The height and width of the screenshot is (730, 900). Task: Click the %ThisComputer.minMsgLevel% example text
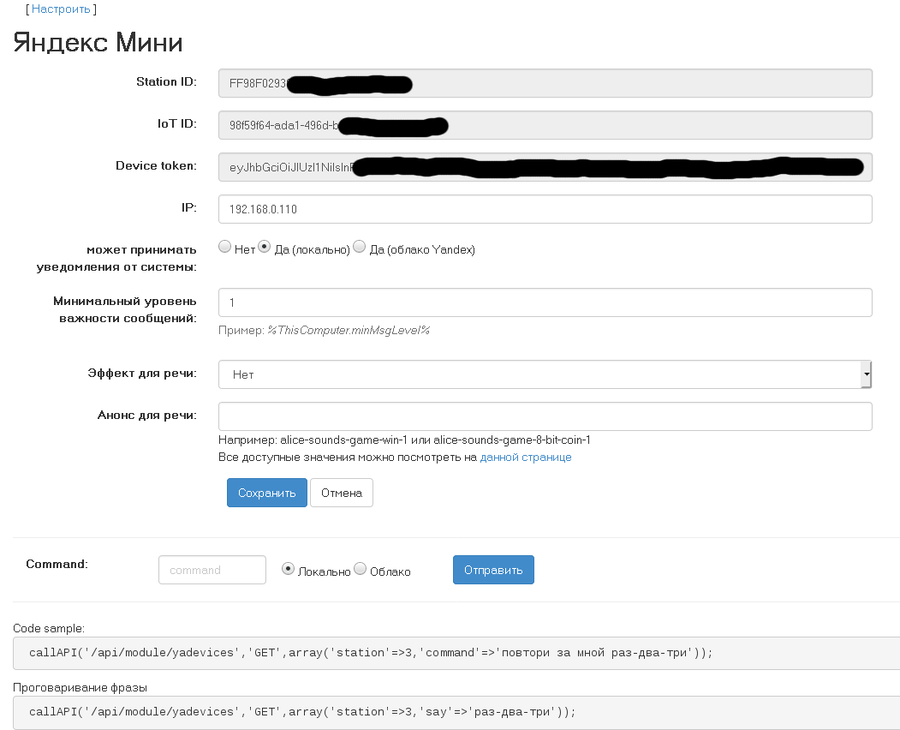tap(349, 330)
